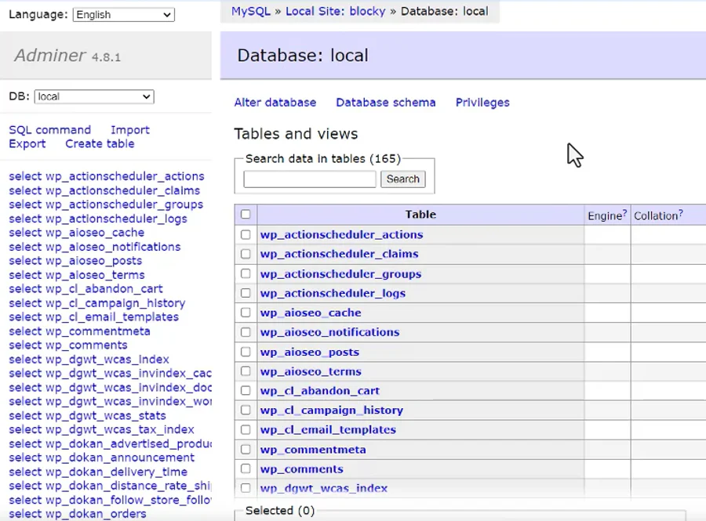Open the Language dropdown
The image size is (706, 521).
124,15
